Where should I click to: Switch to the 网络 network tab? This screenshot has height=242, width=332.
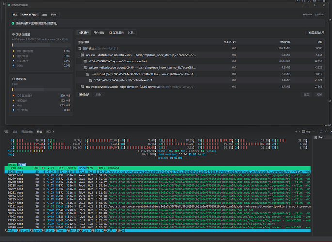coord(54,15)
